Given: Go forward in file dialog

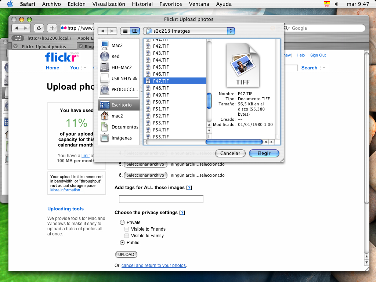Looking at the screenshot, I should 112,31.
